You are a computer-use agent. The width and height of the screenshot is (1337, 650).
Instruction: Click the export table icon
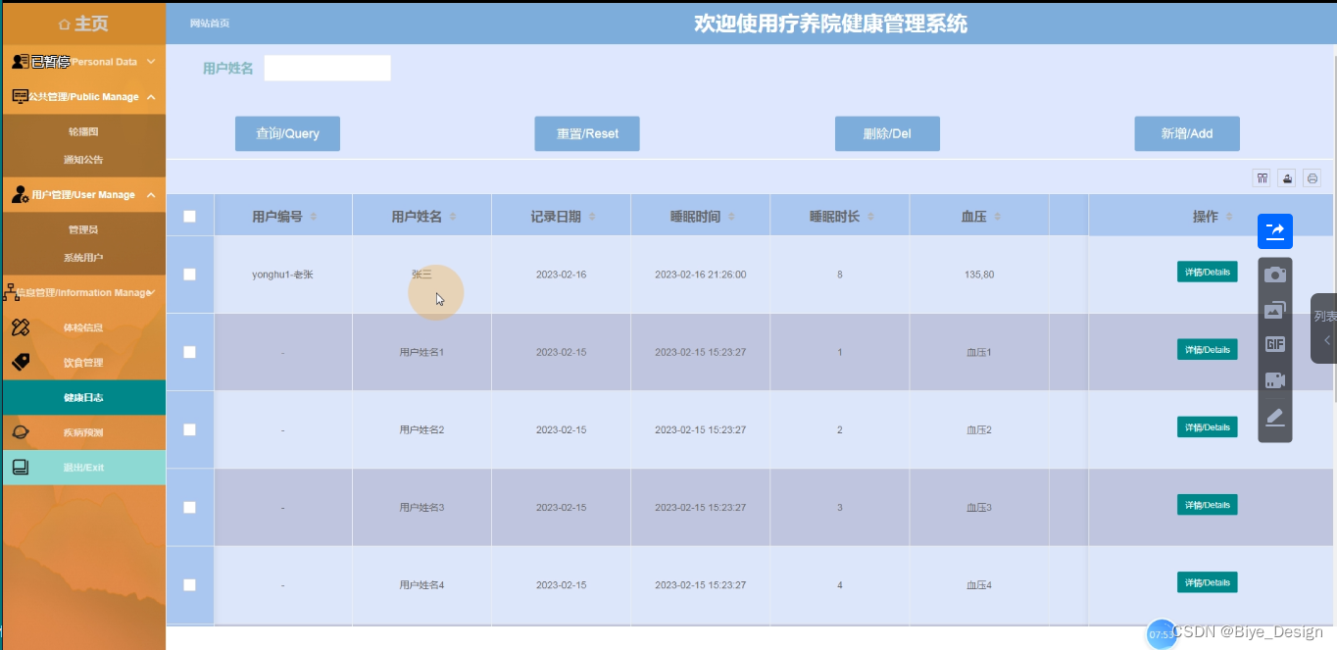(x=1287, y=177)
